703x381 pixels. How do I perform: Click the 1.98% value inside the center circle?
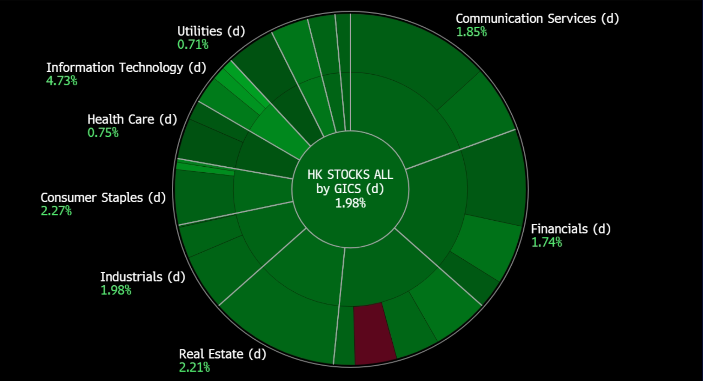(x=350, y=203)
